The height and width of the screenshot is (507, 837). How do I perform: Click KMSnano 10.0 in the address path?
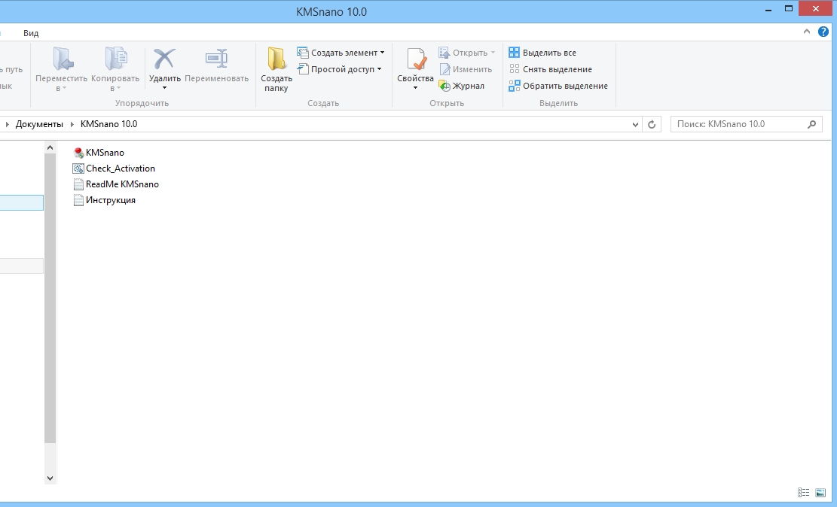pos(109,124)
